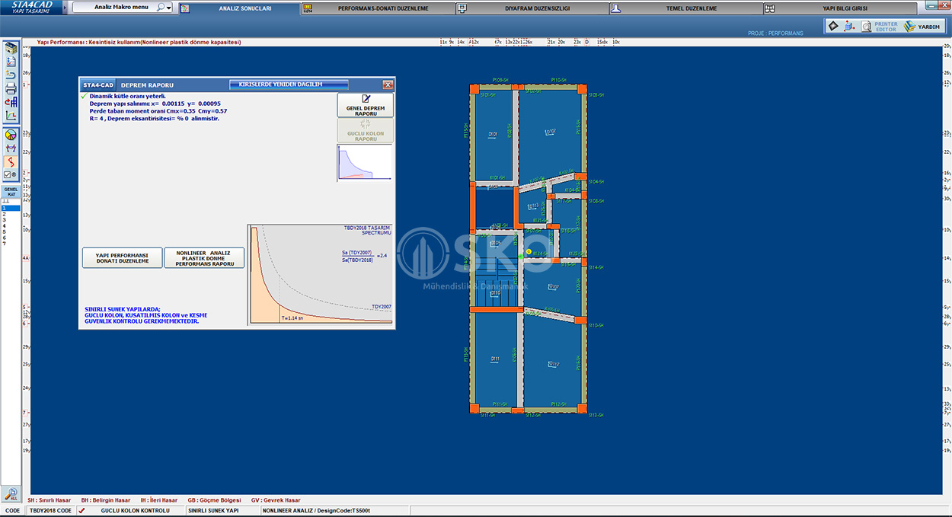Select floor 4 in the floor list
Image resolution: width=952 pixels, height=517 pixels.
click(x=11, y=226)
